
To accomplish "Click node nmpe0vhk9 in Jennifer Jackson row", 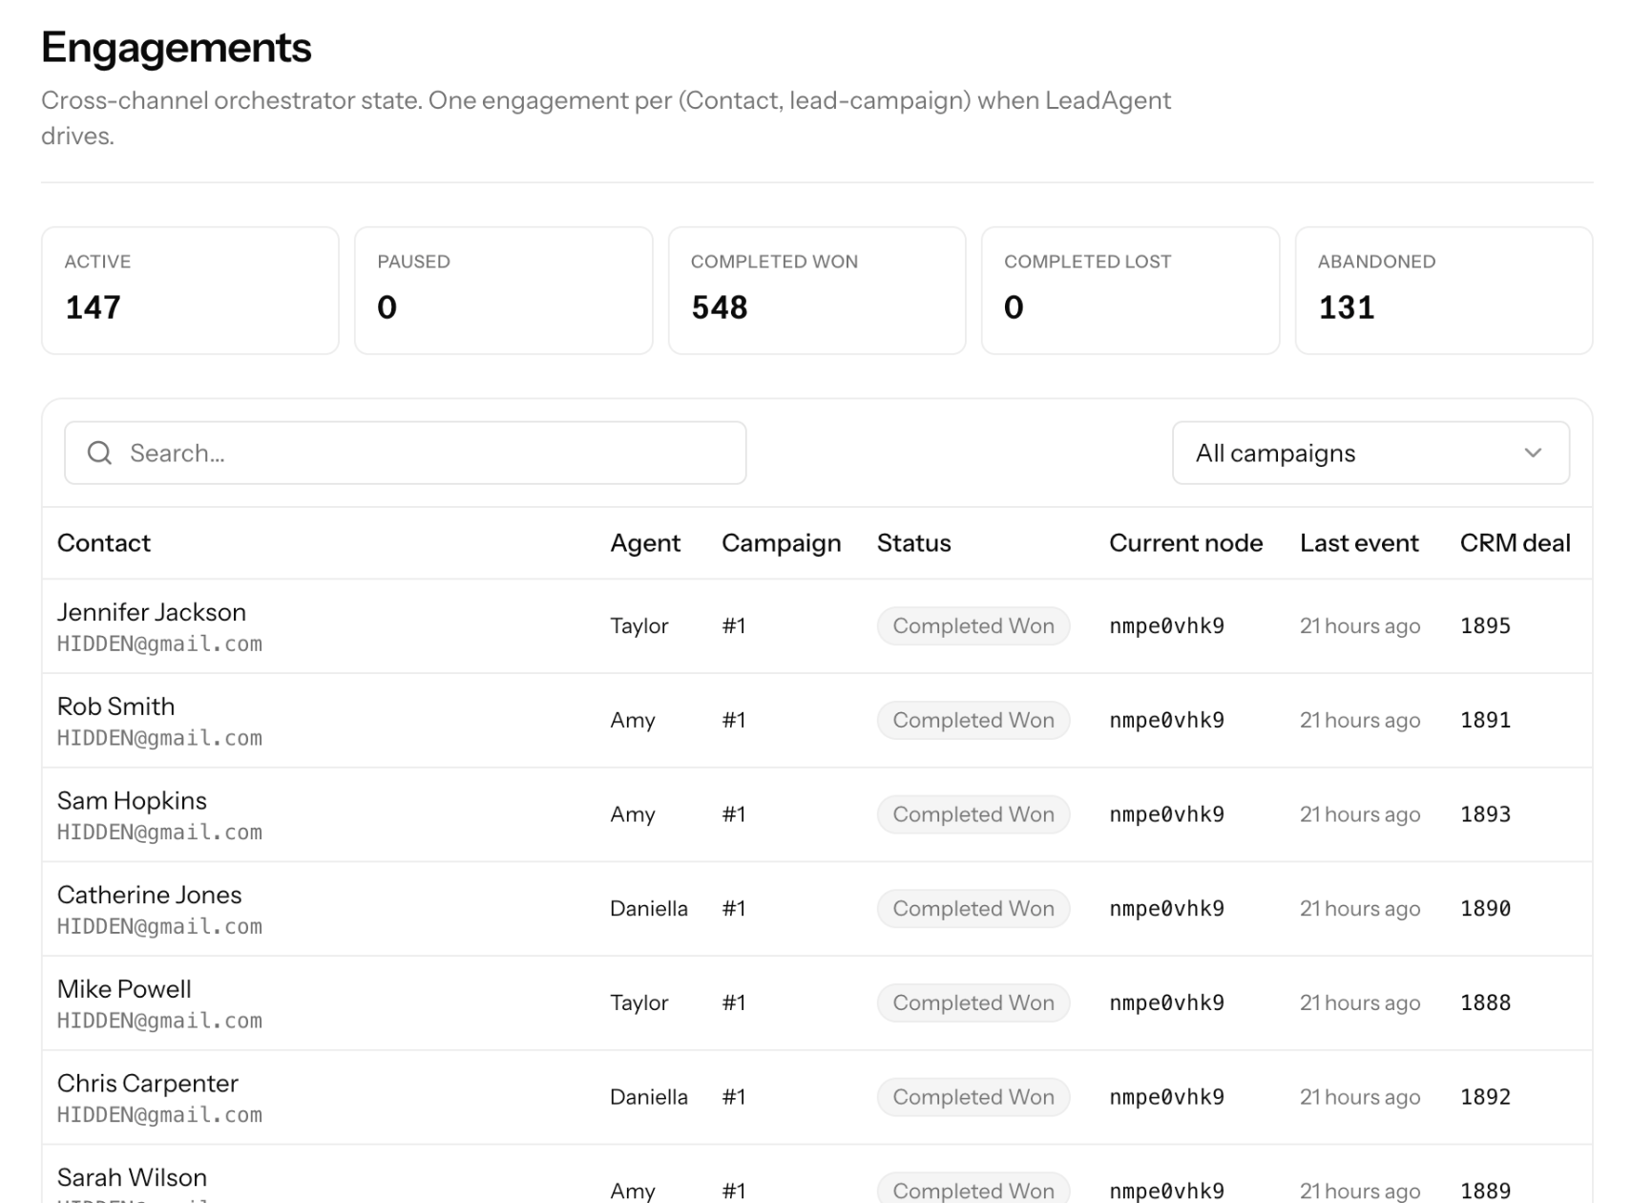I will tap(1166, 626).
